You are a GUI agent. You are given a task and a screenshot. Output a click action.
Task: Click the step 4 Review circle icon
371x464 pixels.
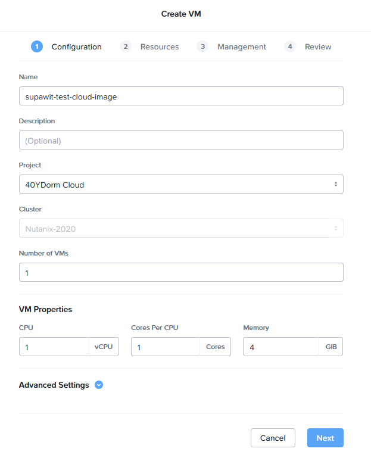(290, 46)
